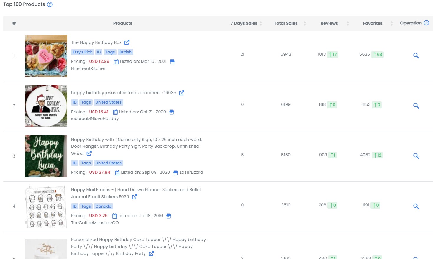433x259 pixels.
Task: Click the shop icon next to Mar 15, 2021
Action: [173, 62]
